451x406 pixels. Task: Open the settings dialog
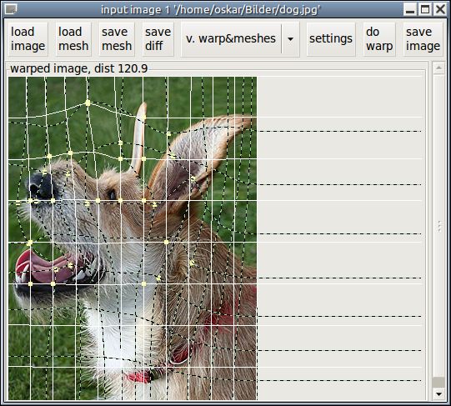(331, 39)
